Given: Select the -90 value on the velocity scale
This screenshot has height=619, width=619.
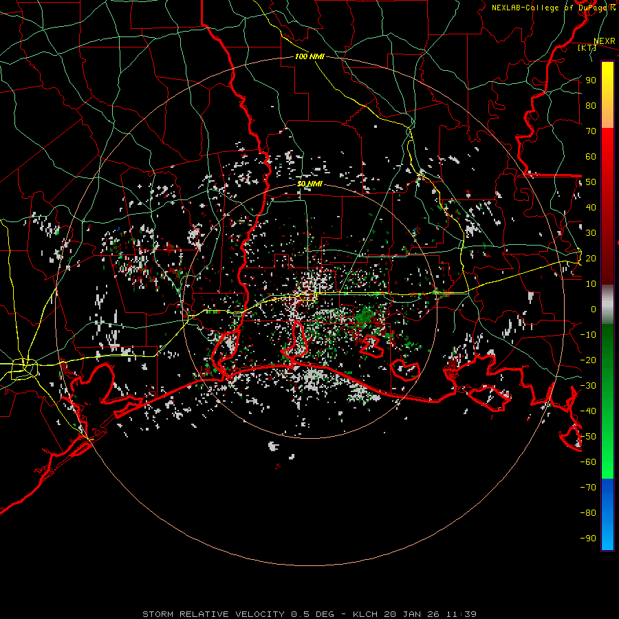Looking at the screenshot, I should coord(588,538).
